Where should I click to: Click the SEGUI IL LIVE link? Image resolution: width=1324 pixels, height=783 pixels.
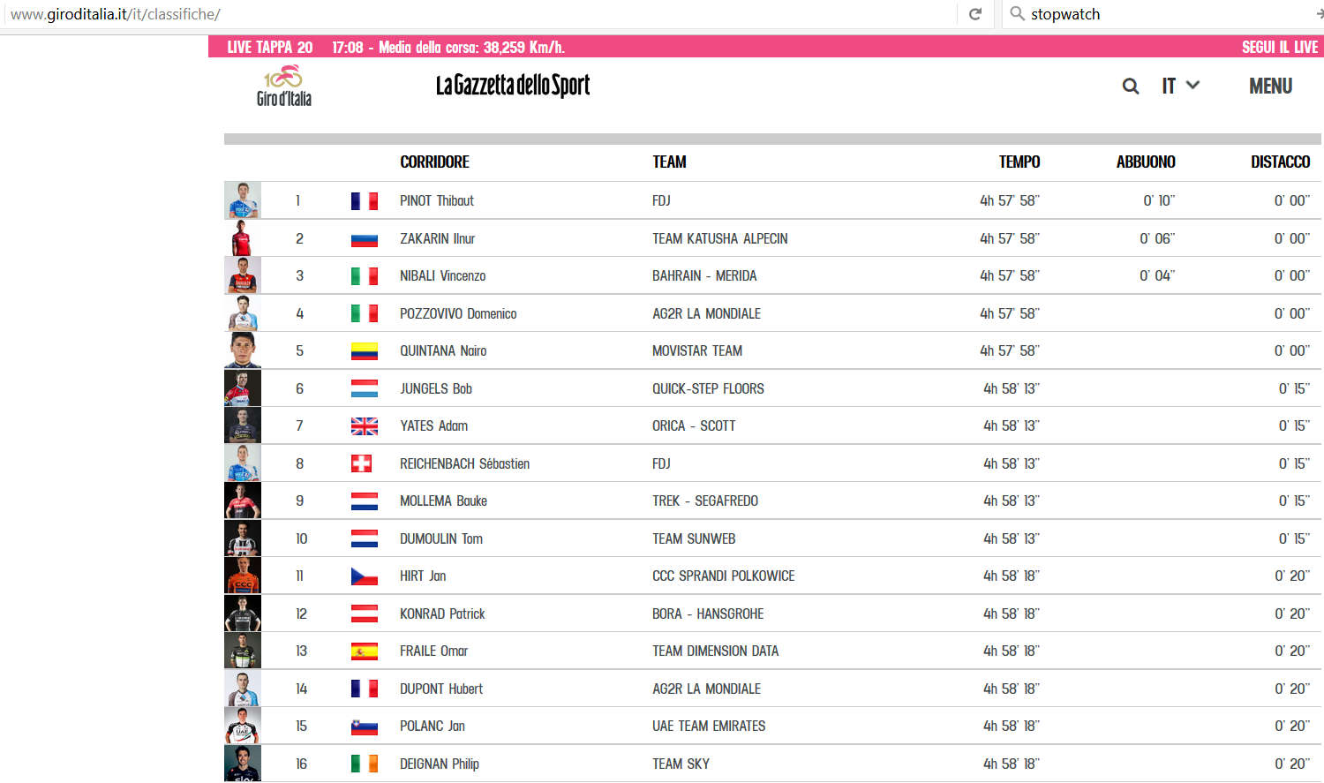point(1280,47)
